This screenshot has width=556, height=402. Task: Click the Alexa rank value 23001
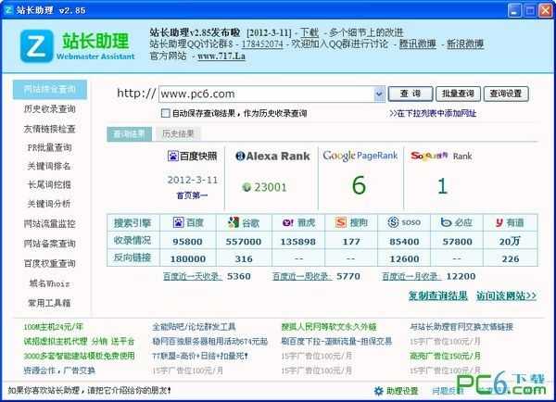pos(271,187)
